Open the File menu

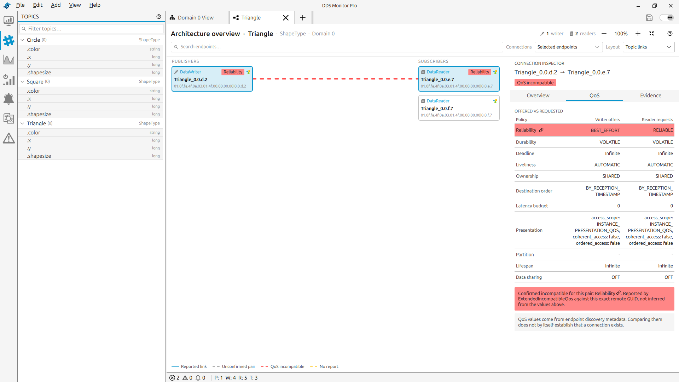click(20, 5)
